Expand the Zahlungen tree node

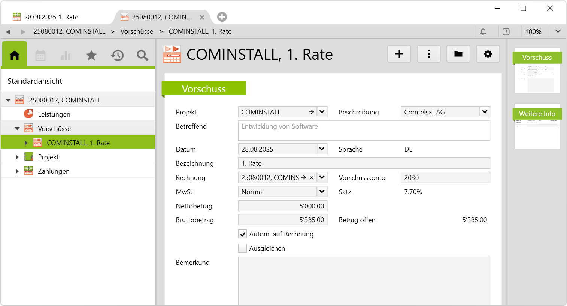coord(17,171)
